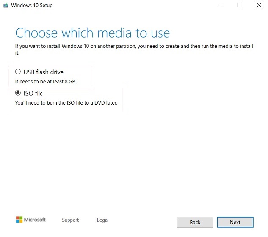The image size is (268, 237).
Task: Go to the previous step with Back
Action: click(195, 222)
